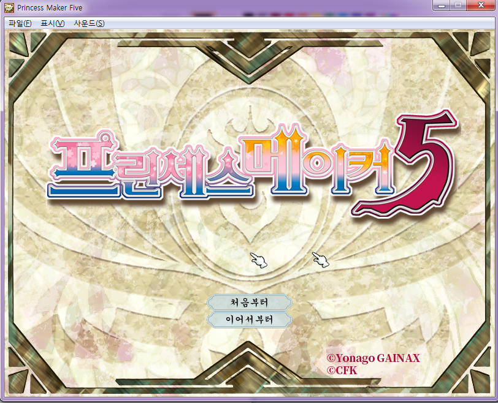Minimize the Princess Maker Five window
The width and height of the screenshot is (498, 403).
pyautogui.click(x=442, y=6)
